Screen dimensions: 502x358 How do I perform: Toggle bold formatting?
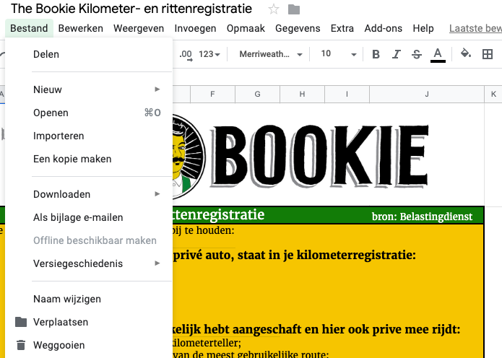[x=376, y=54]
